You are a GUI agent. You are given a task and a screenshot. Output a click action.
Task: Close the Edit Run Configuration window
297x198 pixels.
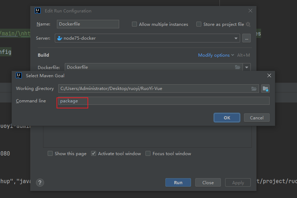pyautogui.click(x=250, y=11)
